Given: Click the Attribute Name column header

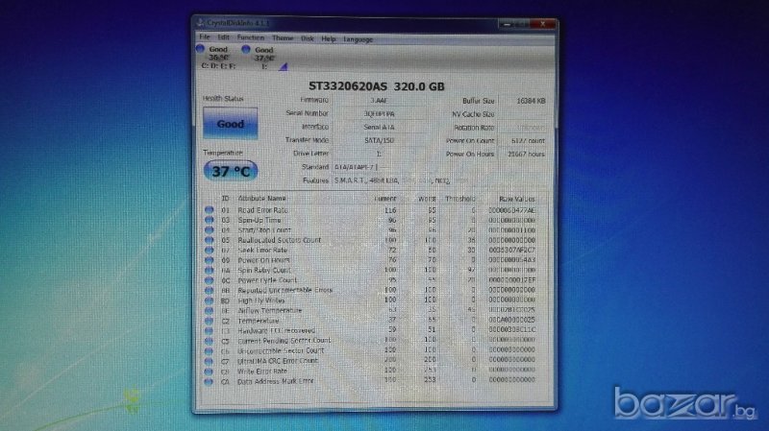Looking at the screenshot, I should click(262, 199).
